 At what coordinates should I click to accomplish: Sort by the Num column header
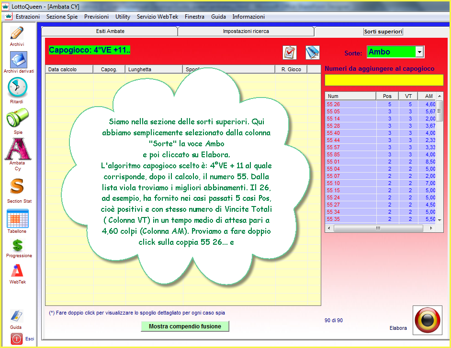350,96
